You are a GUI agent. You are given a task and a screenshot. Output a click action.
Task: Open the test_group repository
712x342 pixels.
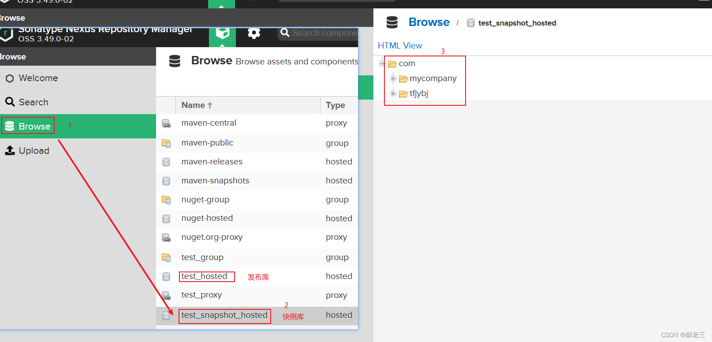(x=202, y=257)
